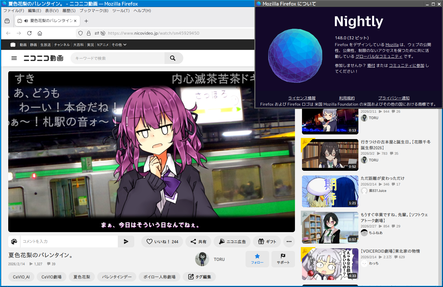Click the search magnifier button
Screen dimensions: 443x287
173,58
